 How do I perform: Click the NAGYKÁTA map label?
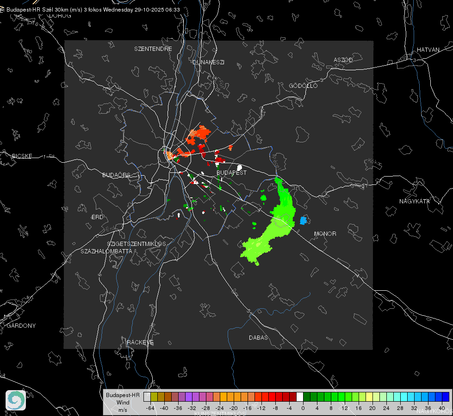point(414,201)
